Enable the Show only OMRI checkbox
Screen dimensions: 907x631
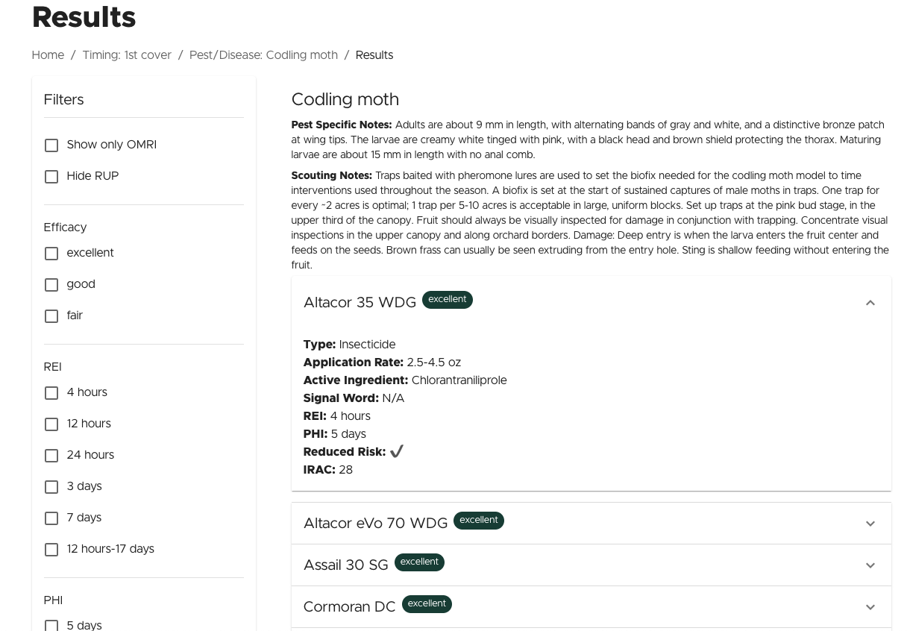point(51,145)
